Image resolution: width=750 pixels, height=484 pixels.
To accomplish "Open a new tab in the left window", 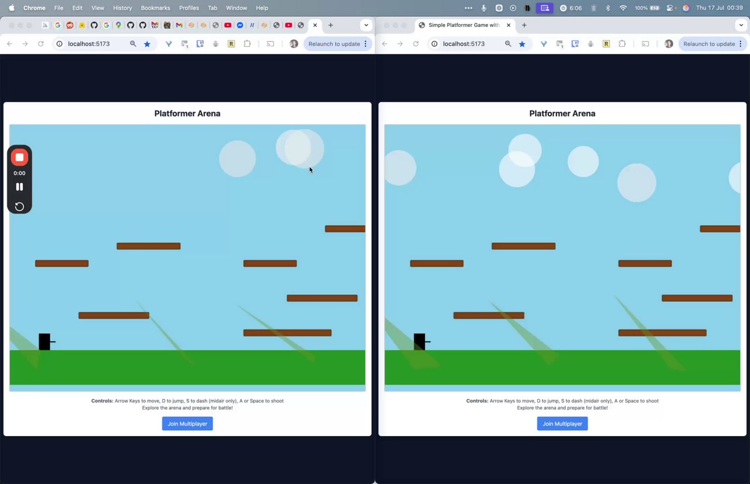I will tap(330, 25).
